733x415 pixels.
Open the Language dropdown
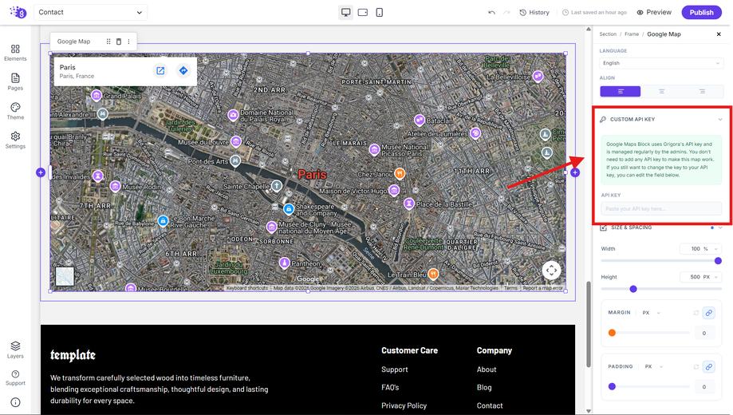pyautogui.click(x=661, y=63)
